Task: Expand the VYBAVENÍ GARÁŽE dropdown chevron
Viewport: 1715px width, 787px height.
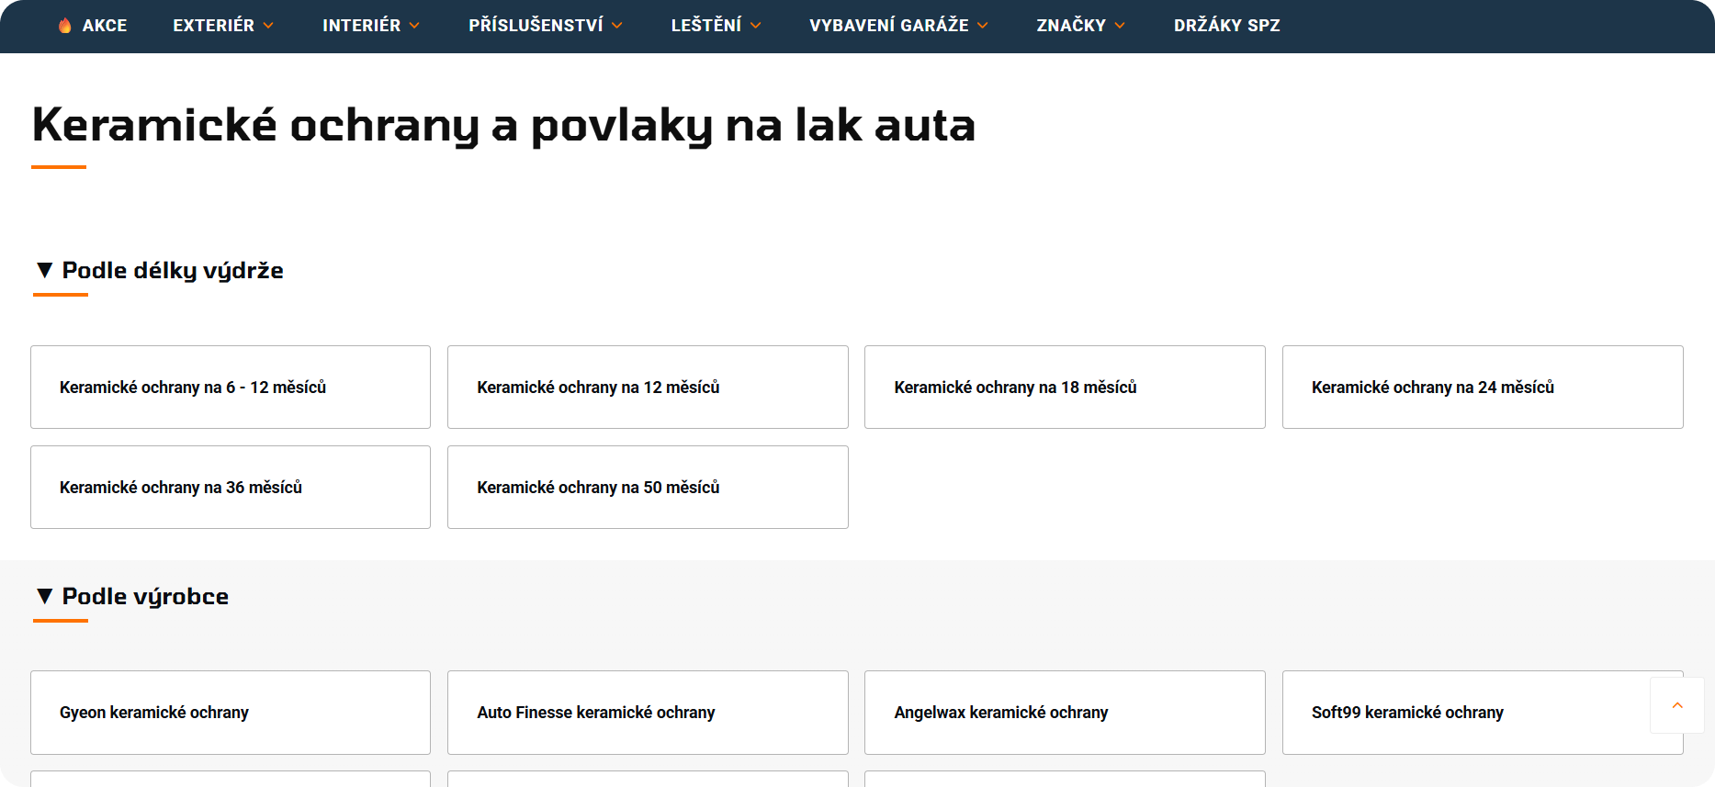Action: tap(983, 26)
